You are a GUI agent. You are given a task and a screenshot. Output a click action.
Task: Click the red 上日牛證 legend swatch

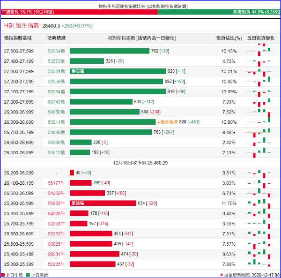pos(3,275)
